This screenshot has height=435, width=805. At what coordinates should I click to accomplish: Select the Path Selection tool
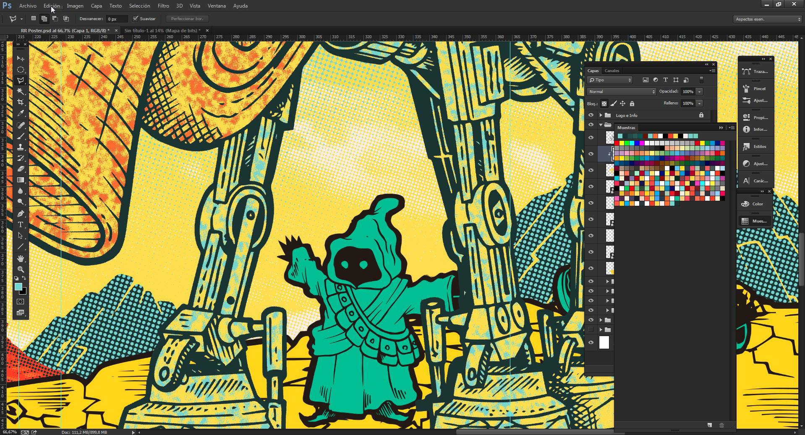(x=21, y=236)
